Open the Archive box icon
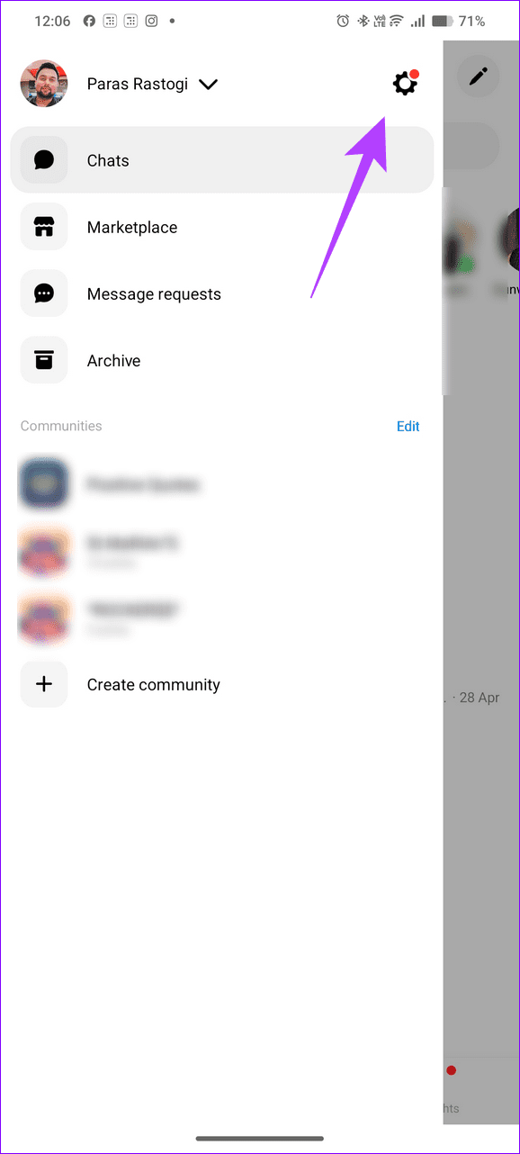Viewport: 520px width, 1154px height. point(44,360)
